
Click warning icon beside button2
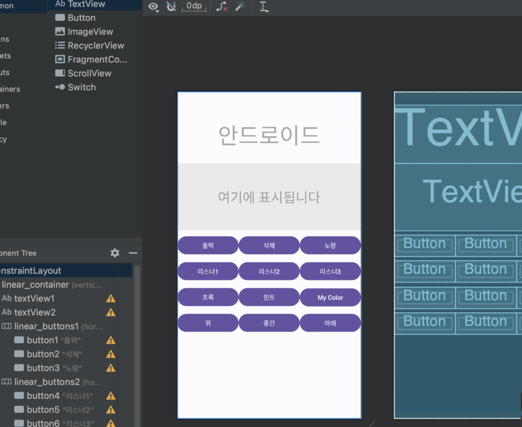111,354
